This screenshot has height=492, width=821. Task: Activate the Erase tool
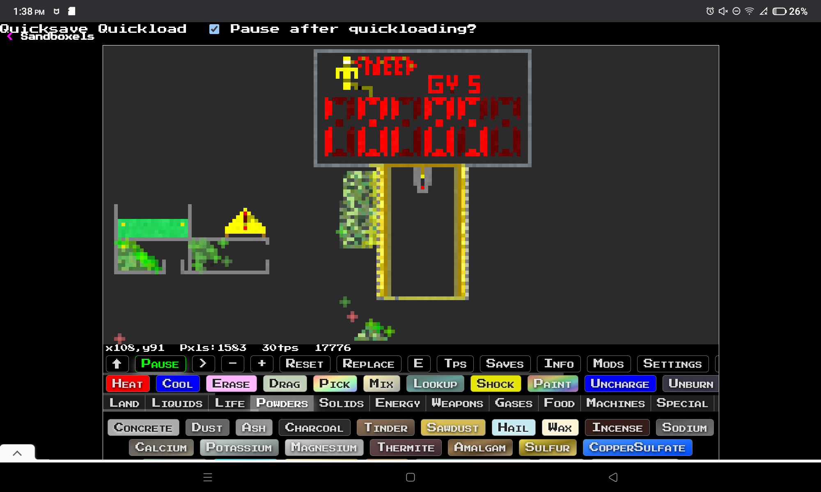[231, 384]
